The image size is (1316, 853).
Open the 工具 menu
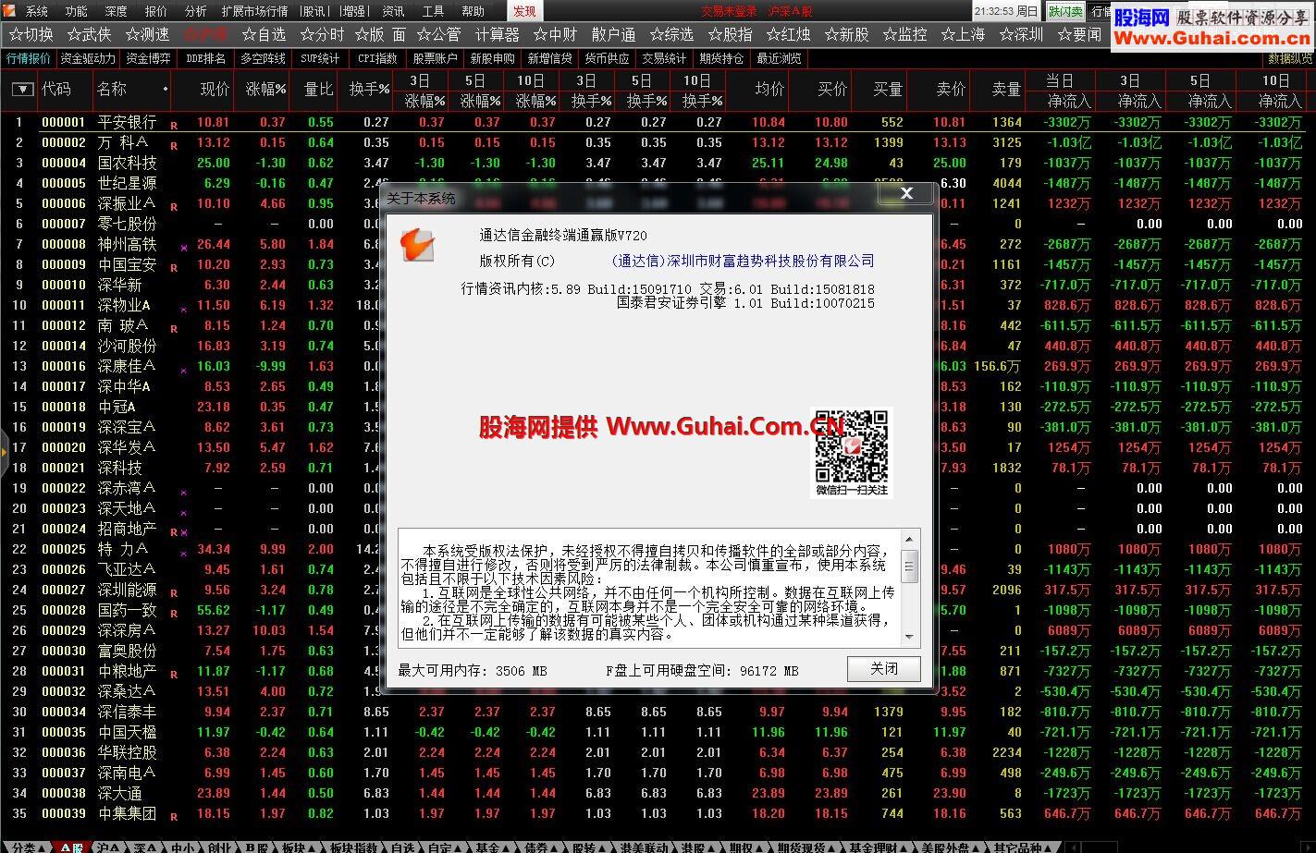(x=433, y=11)
